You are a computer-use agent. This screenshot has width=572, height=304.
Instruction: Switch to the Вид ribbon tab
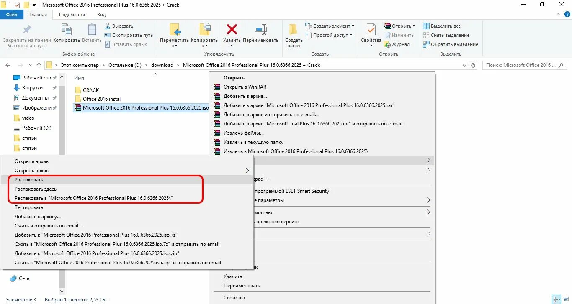point(101,15)
